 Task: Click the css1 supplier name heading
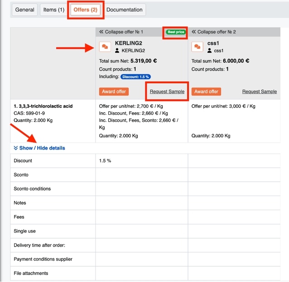coord(213,43)
